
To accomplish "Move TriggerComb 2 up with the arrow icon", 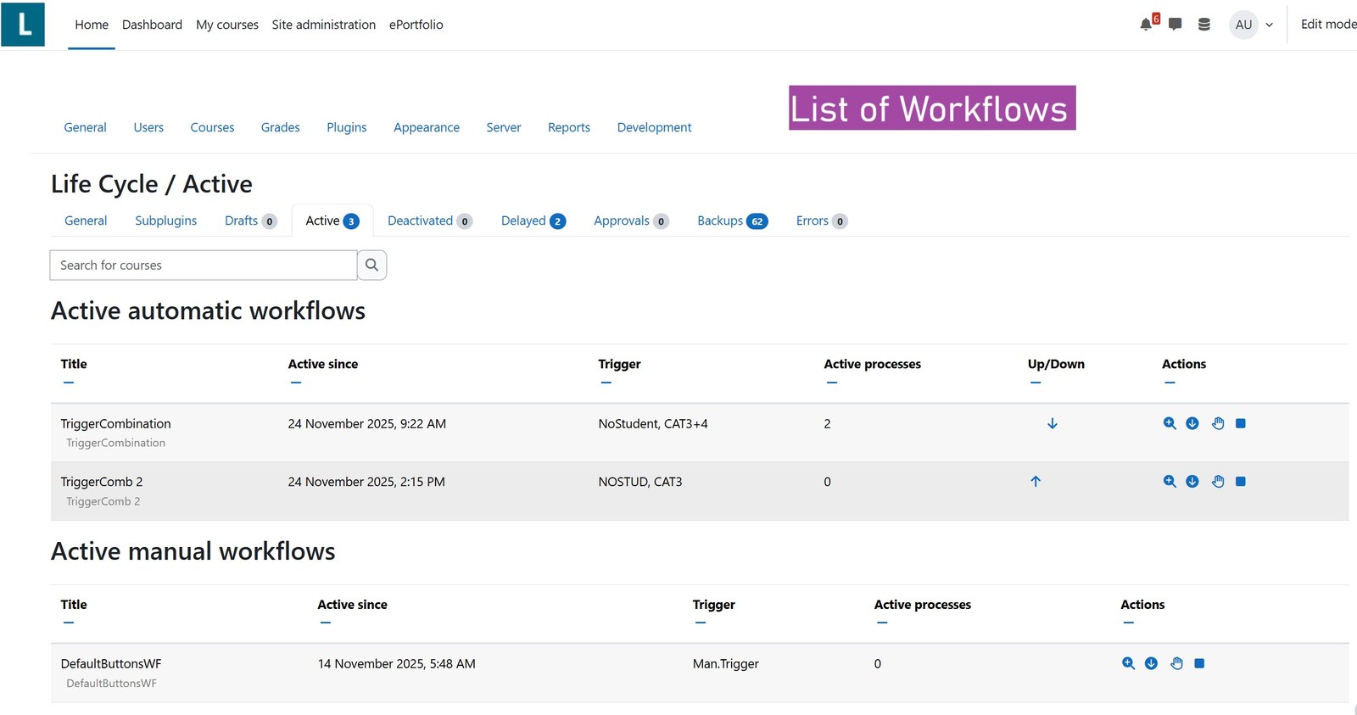I will (1036, 482).
